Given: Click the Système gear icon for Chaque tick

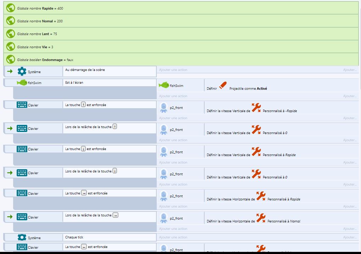Looking at the screenshot, I should pos(22,238).
